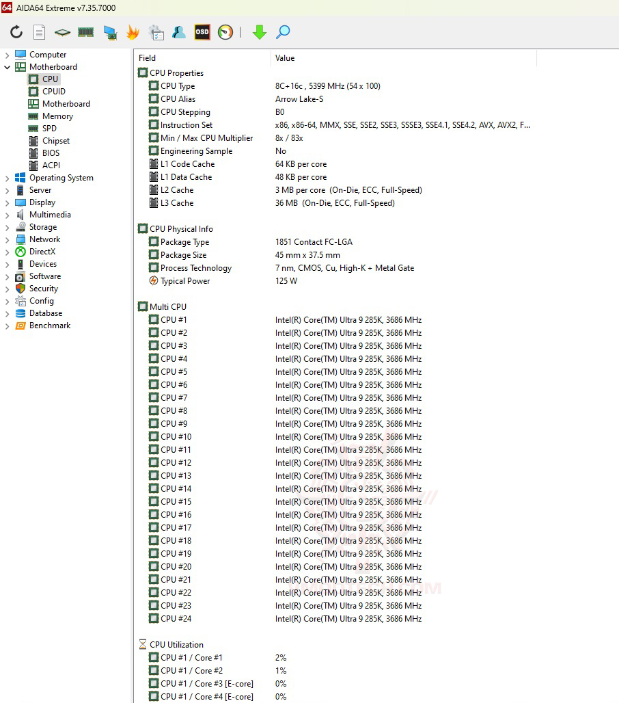Click the green download arrow icon

pyautogui.click(x=260, y=32)
